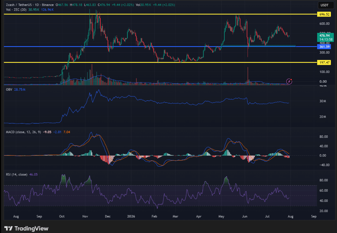Screen dimensions: 337x233
Task: Select the teal support rectangle near 361
Action: pos(259,46)
